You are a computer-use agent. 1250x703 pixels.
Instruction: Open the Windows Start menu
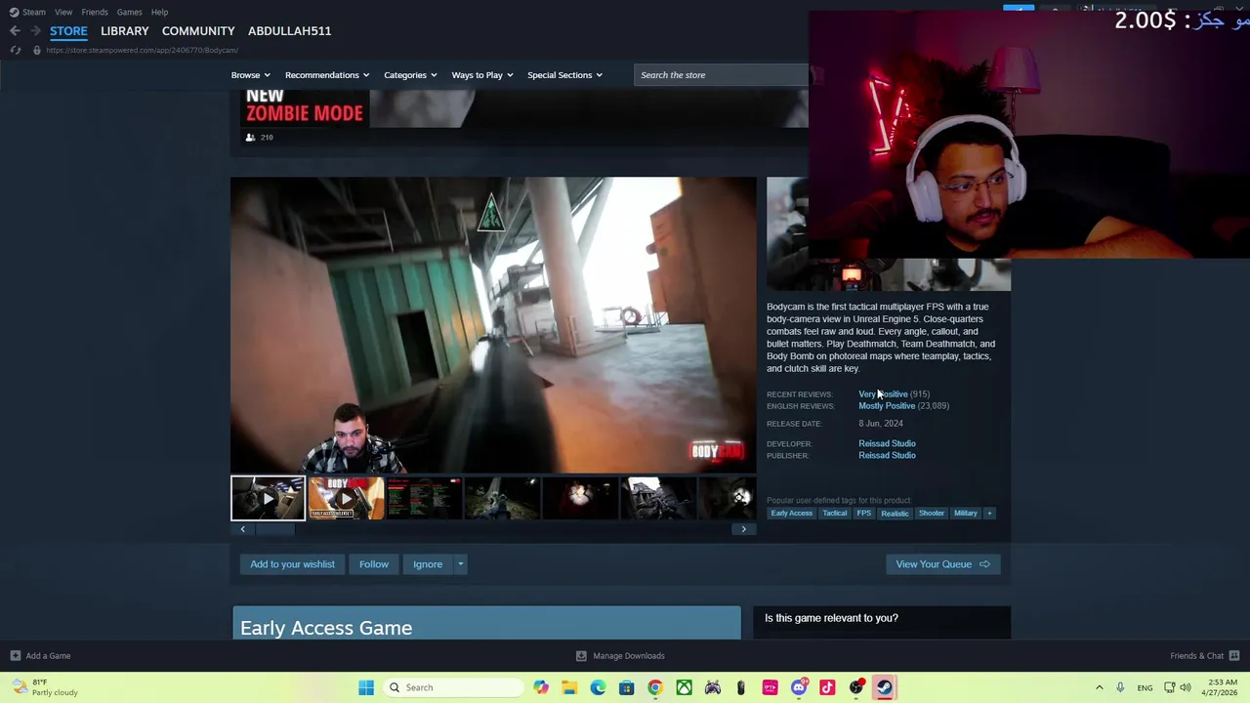[x=366, y=687]
